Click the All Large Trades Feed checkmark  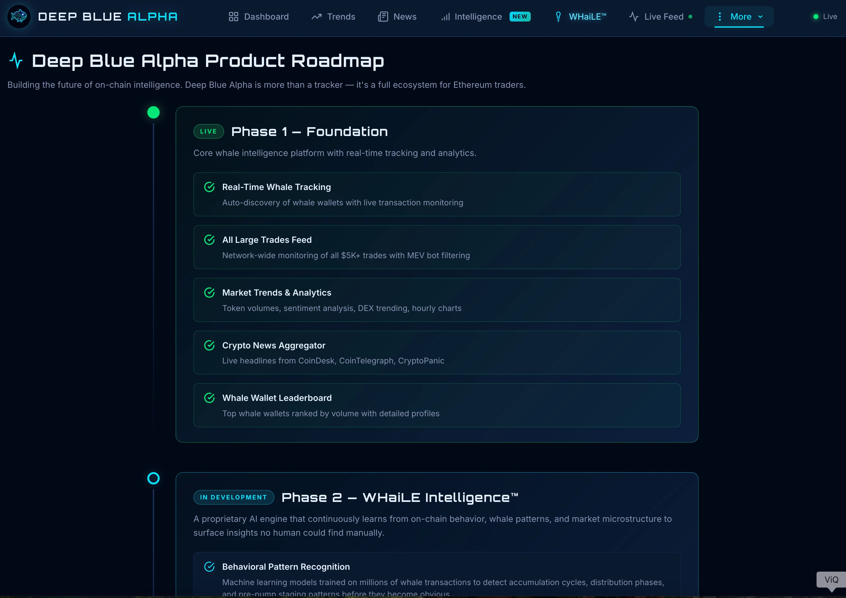pos(209,240)
